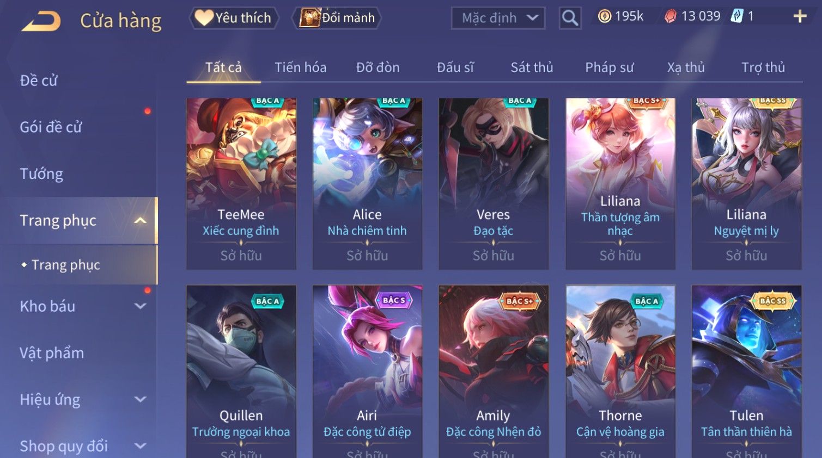This screenshot has height=458, width=822.
Task: Select the Trang phục sub-item
Action: (x=66, y=265)
